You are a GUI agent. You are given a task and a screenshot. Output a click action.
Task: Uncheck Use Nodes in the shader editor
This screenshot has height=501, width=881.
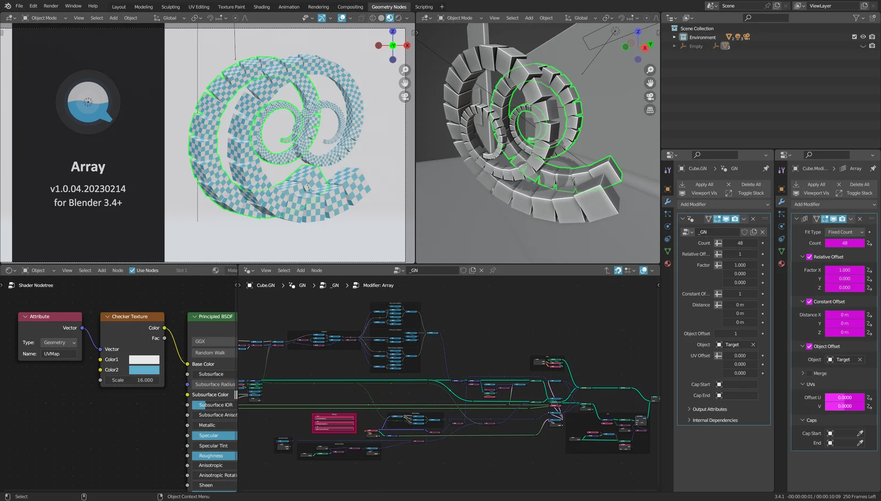tap(132, 270)
